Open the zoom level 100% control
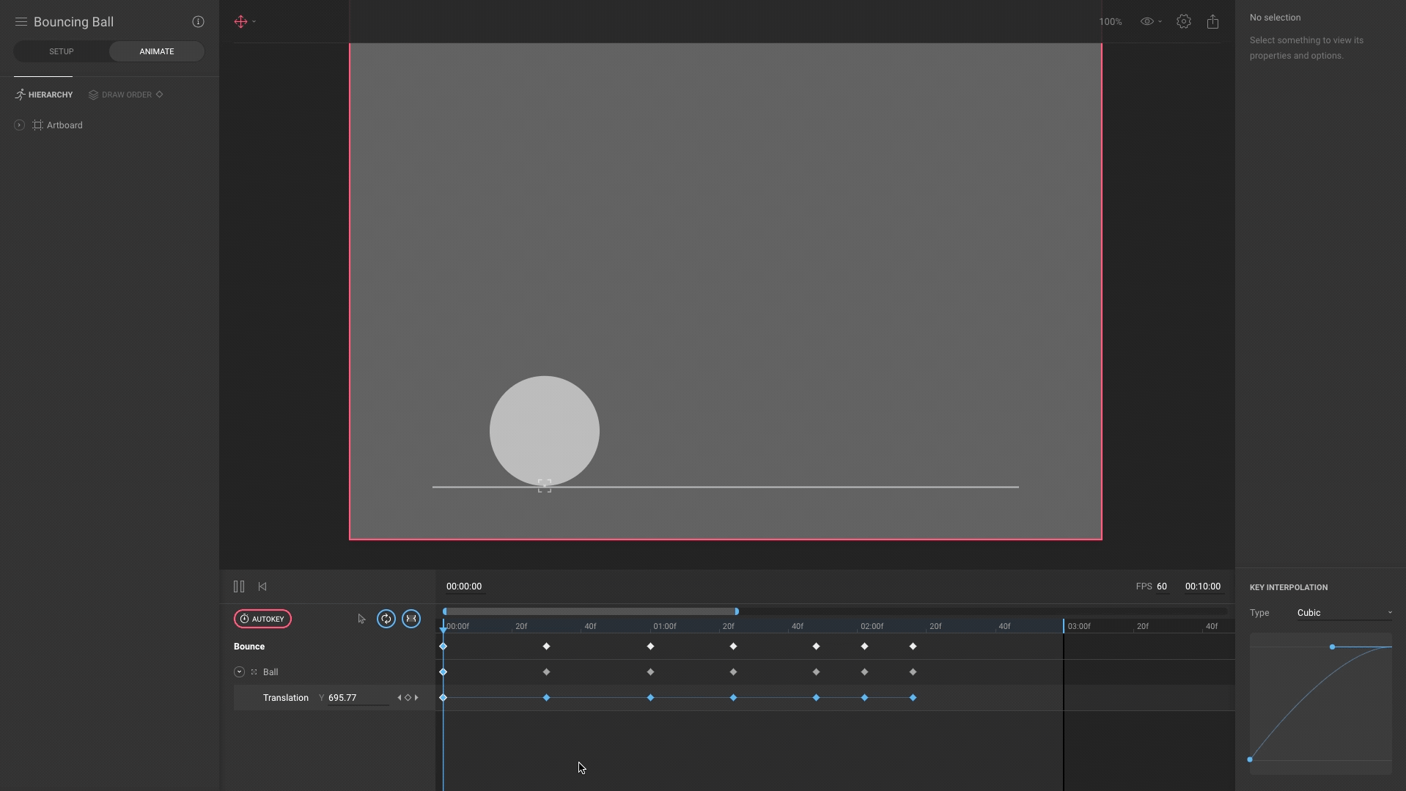 [1111, 22]
